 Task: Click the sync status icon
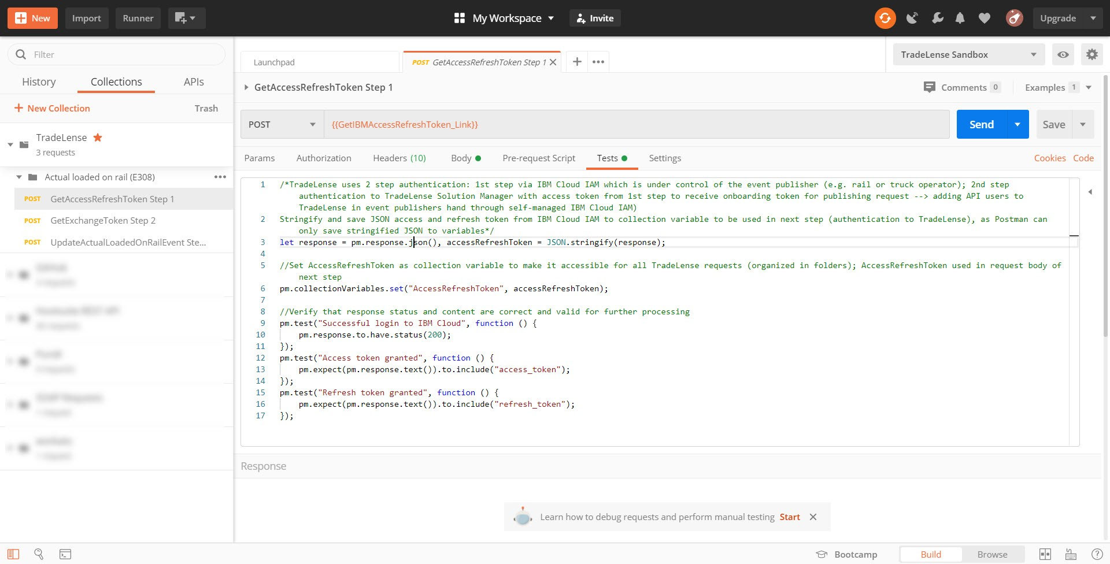[885, 18]
